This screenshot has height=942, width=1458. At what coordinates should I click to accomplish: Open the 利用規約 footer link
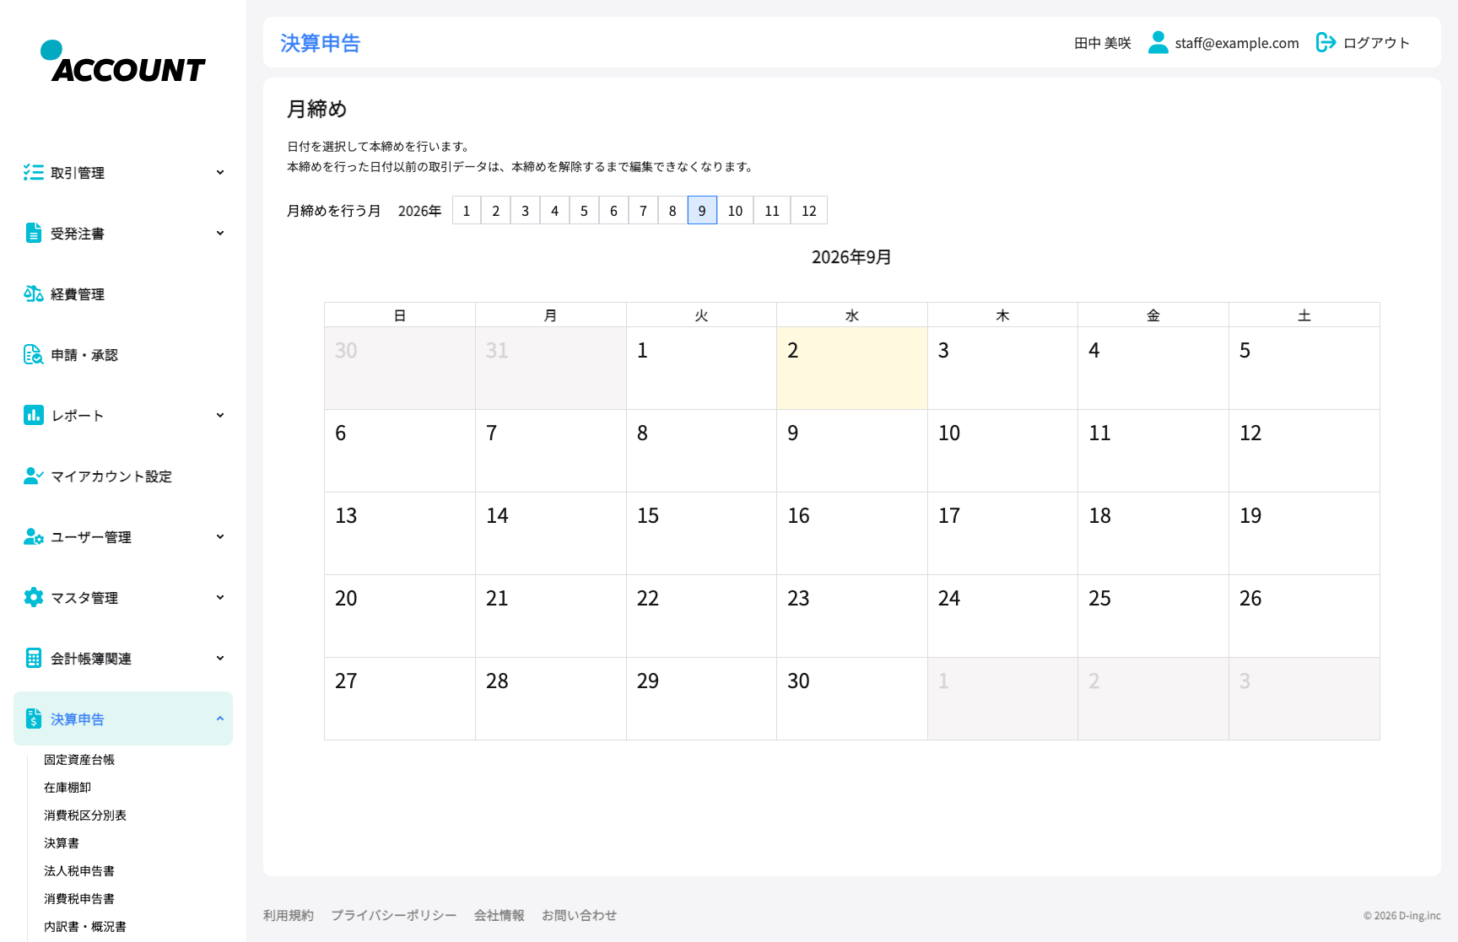289,915
